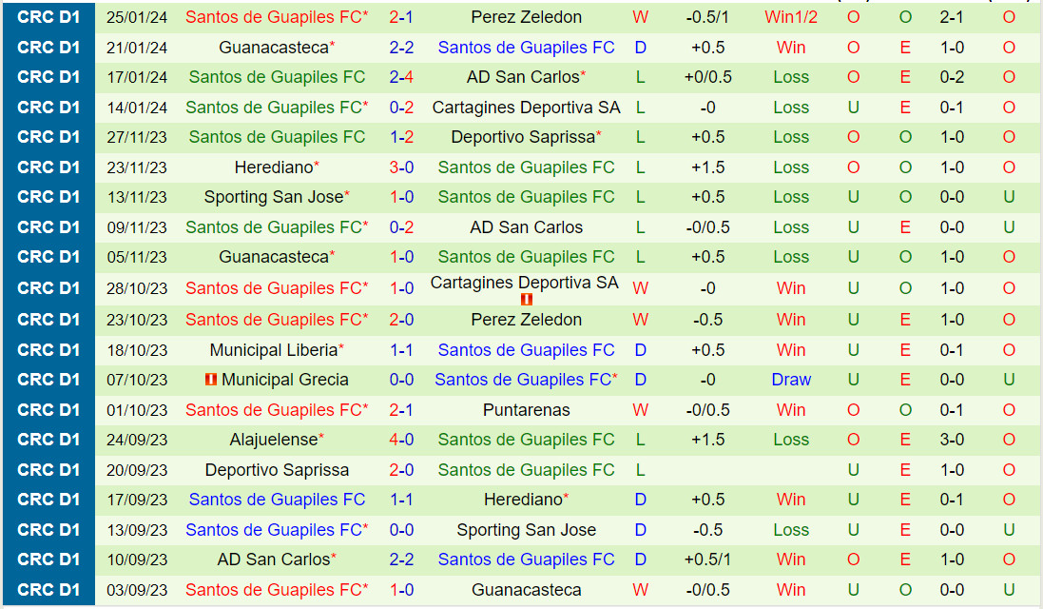This screenshot has height=609, width=1043.
Task: Click the 2-4 score link
Action: click(x=401, y=77)
